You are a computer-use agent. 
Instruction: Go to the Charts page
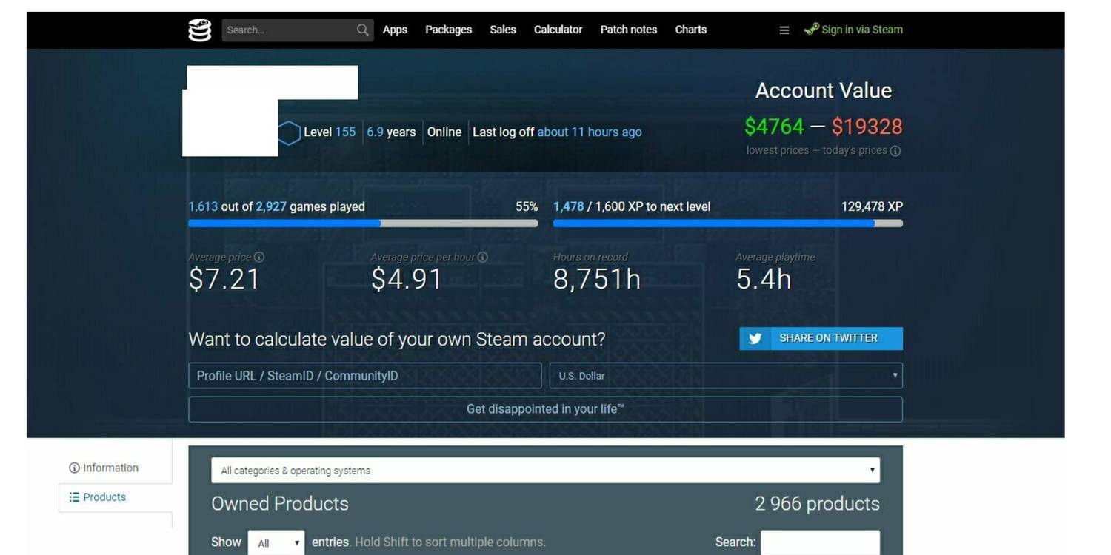point(690,30)
